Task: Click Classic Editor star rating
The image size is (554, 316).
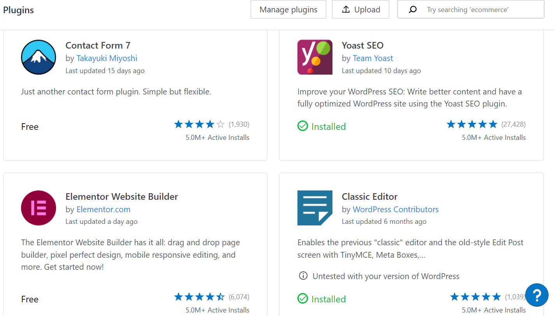Action: (475, 297)
